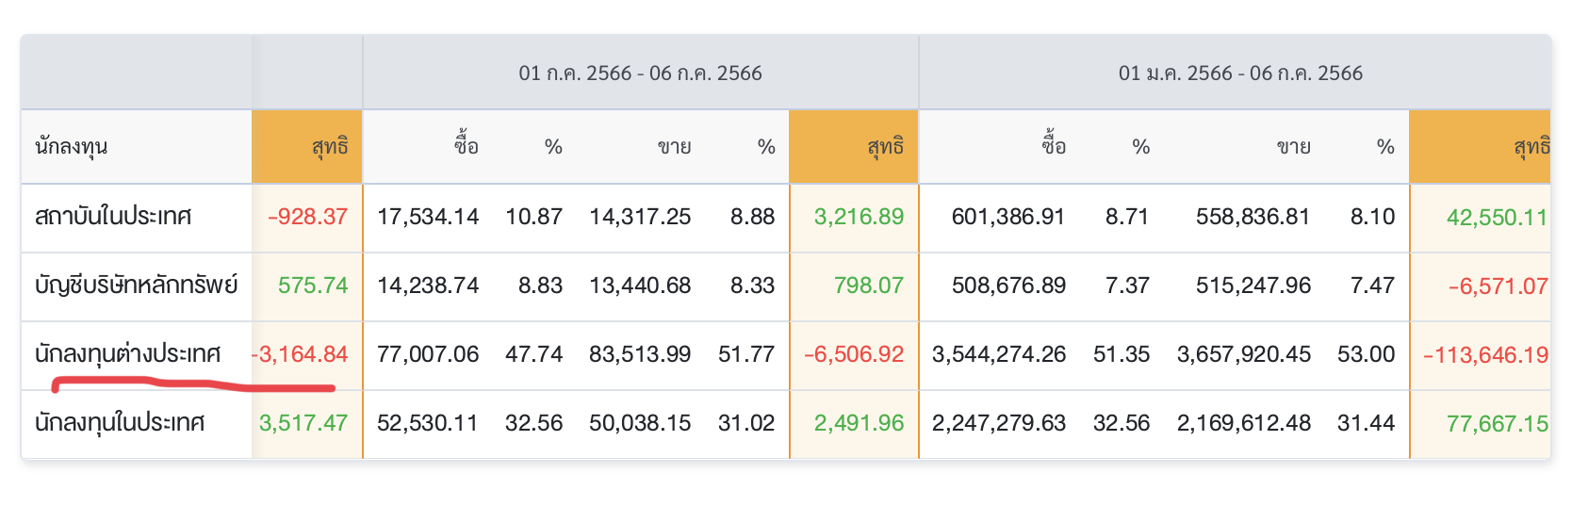The image size is (1572, 506).
Task: Click the -3,164.84 foreign investor net value
Action: point(301,354)
